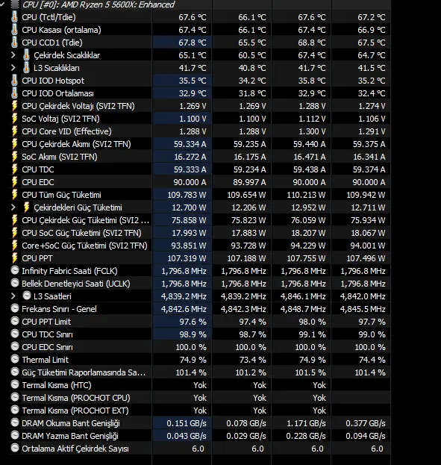The width and height of the screenshot is (441, 465).
Task: Click lightning icon of CPU Core VID
Action: point(14,131)
